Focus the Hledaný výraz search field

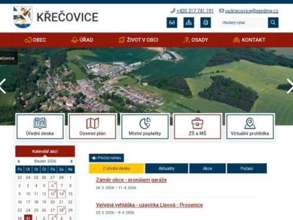pos(243,22)
